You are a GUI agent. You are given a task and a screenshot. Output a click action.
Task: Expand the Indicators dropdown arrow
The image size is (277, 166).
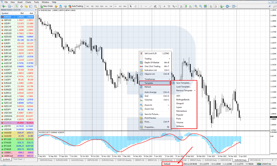tap(224, 6)
